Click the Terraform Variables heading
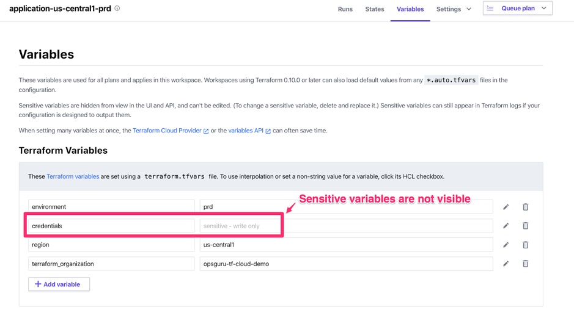The image size is (574, 310). (63, 150)
